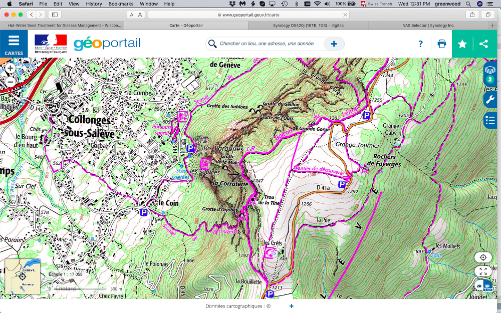Image resolution: width=501 pixels, height=313 pixels.
Task: Expand Données cartographiques attribution plus
Action: (x=292, y=306)
